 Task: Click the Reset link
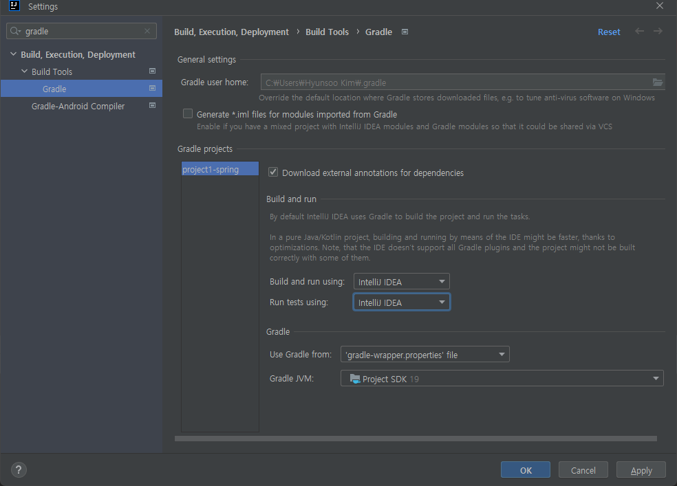(609, 32)
